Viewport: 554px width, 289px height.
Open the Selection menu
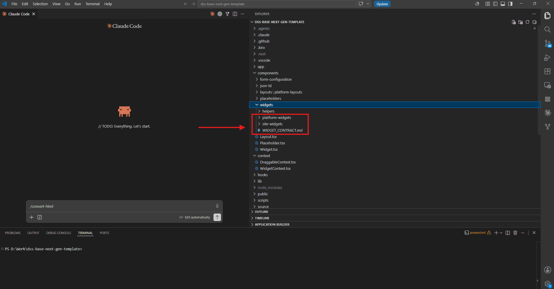[40, 4]
